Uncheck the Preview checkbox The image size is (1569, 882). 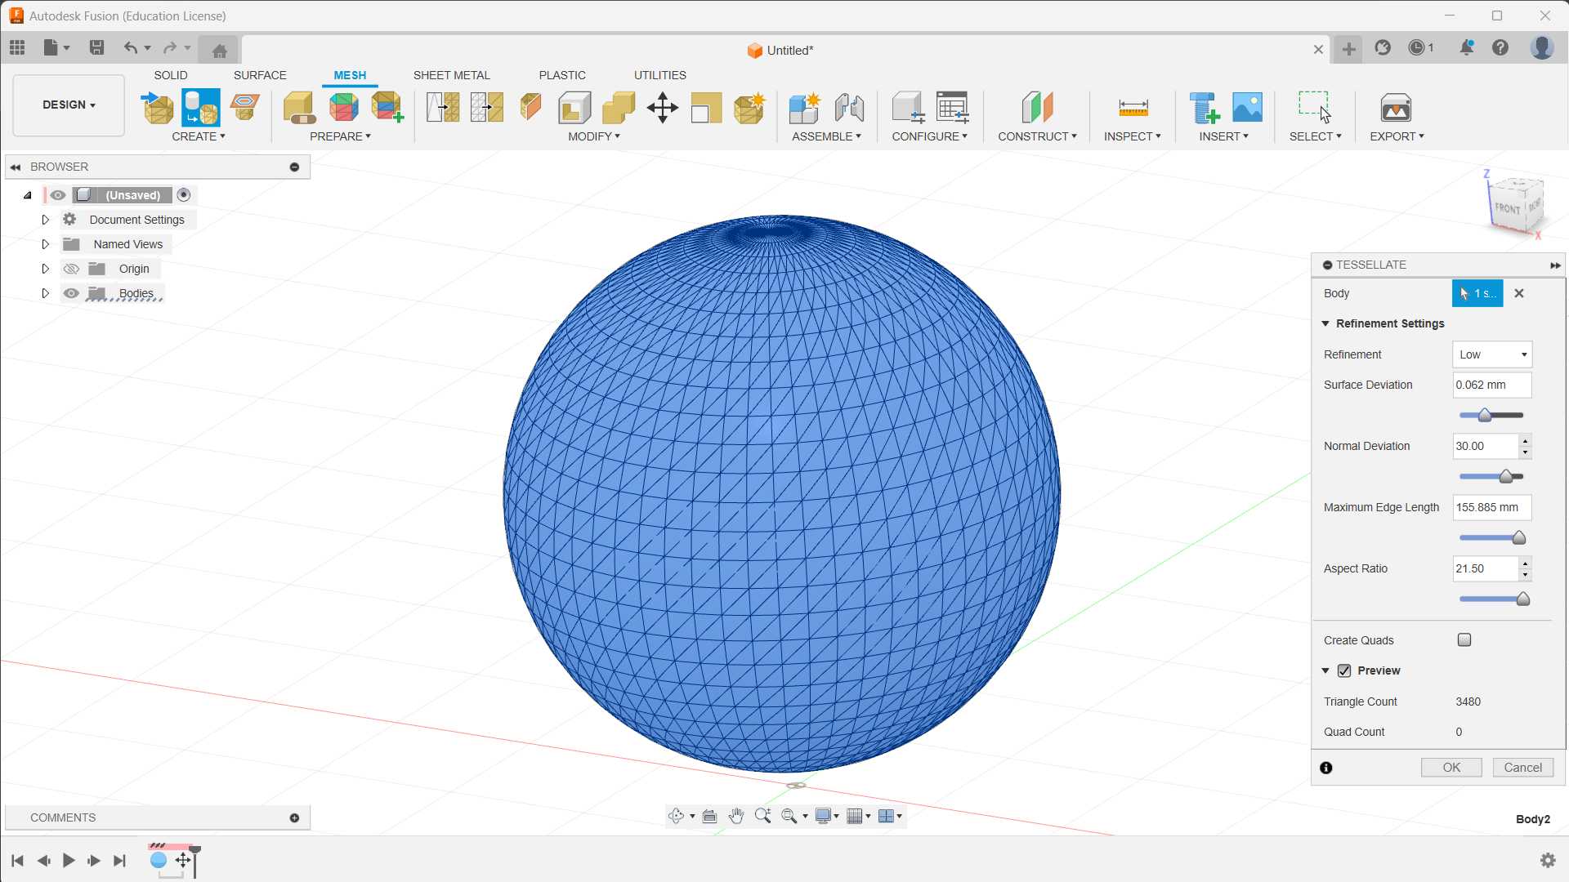coord(1344,670)
